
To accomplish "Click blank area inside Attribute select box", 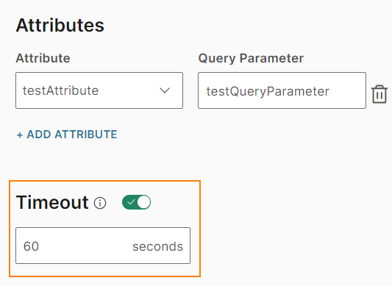I will coord(129,90).
